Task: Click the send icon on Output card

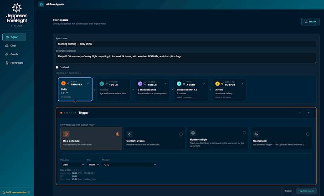Action: (222, 84)
